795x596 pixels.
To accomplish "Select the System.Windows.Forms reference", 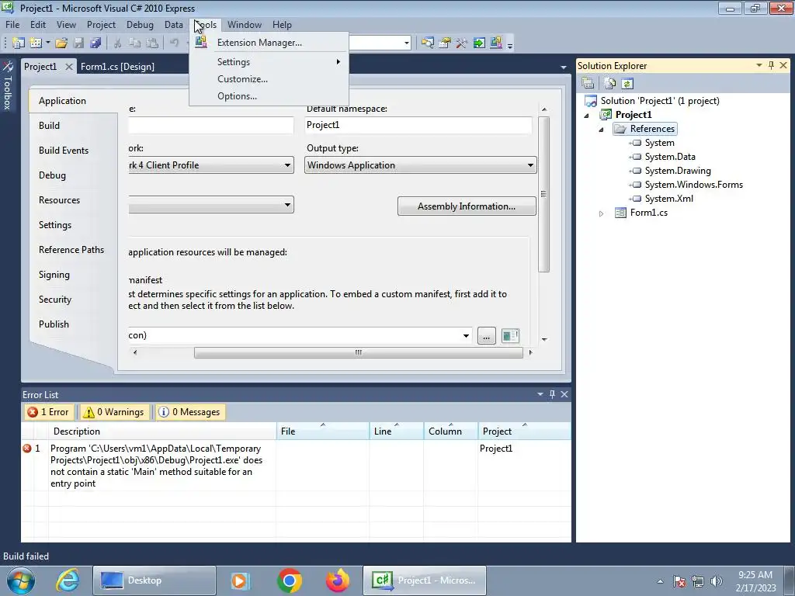I will (x=693, y=185).
